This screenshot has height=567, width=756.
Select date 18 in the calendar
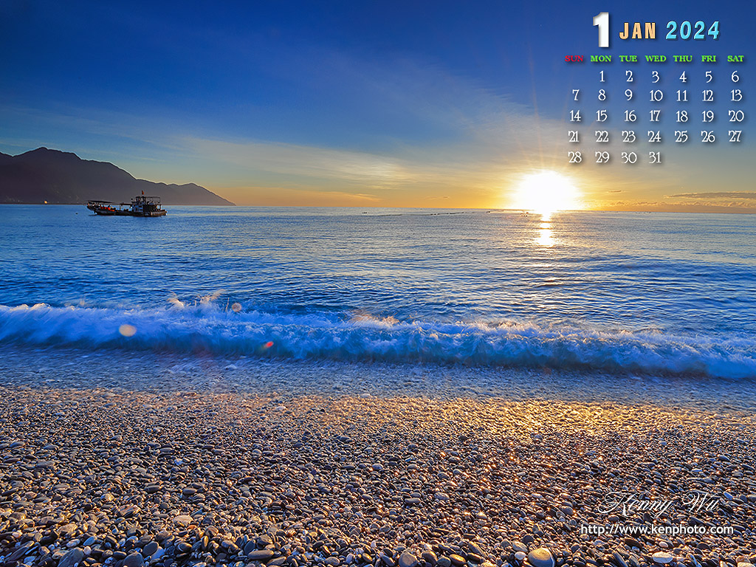681,116
